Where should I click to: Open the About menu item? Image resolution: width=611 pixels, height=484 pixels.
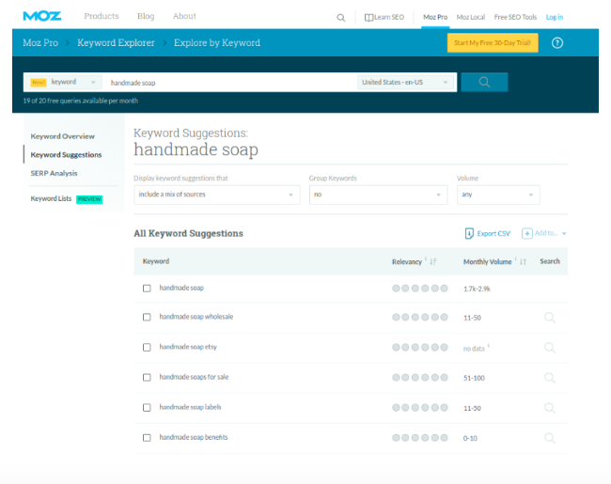pyautogui.click(x=184, y=16)
